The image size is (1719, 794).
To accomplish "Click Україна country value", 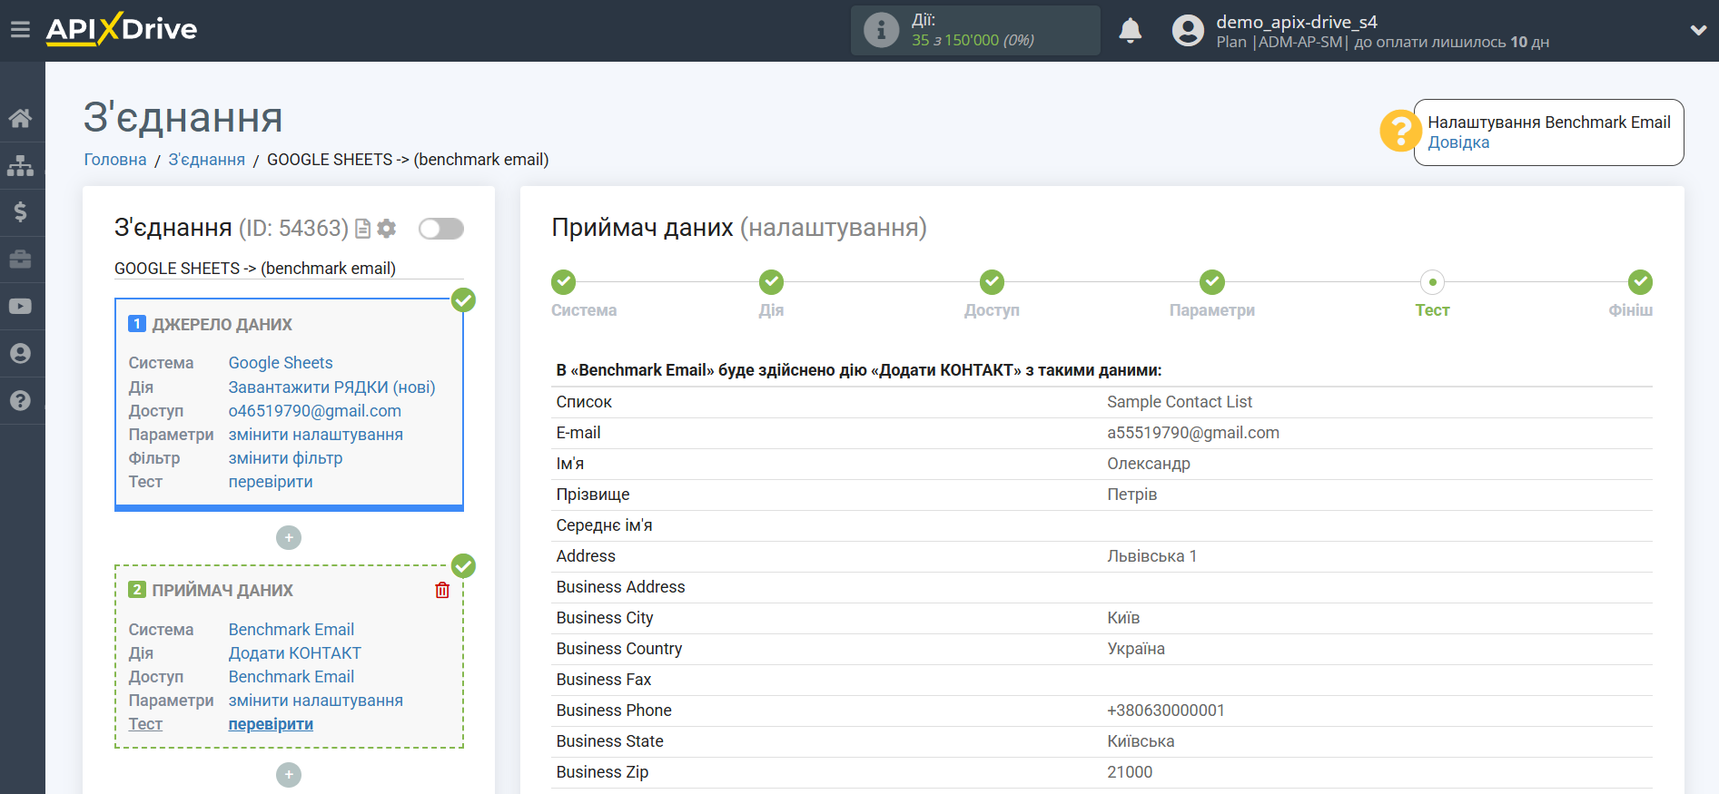I will 1136,649.
